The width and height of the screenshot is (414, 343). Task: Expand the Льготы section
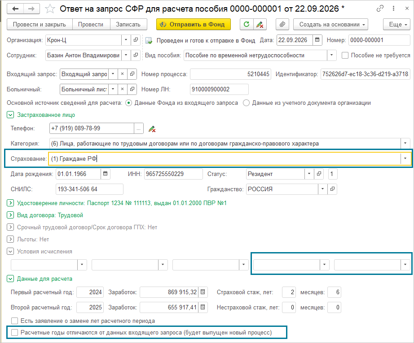tap(10, 239)
